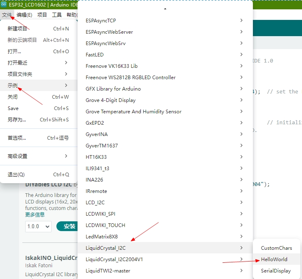Expand the 示例 submenu
This screenshot has width=302, height=279.
(x=39, y=85)
